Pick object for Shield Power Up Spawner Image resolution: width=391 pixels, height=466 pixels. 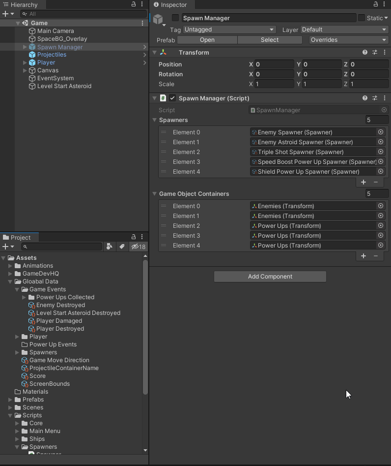[x=381, y=171]
